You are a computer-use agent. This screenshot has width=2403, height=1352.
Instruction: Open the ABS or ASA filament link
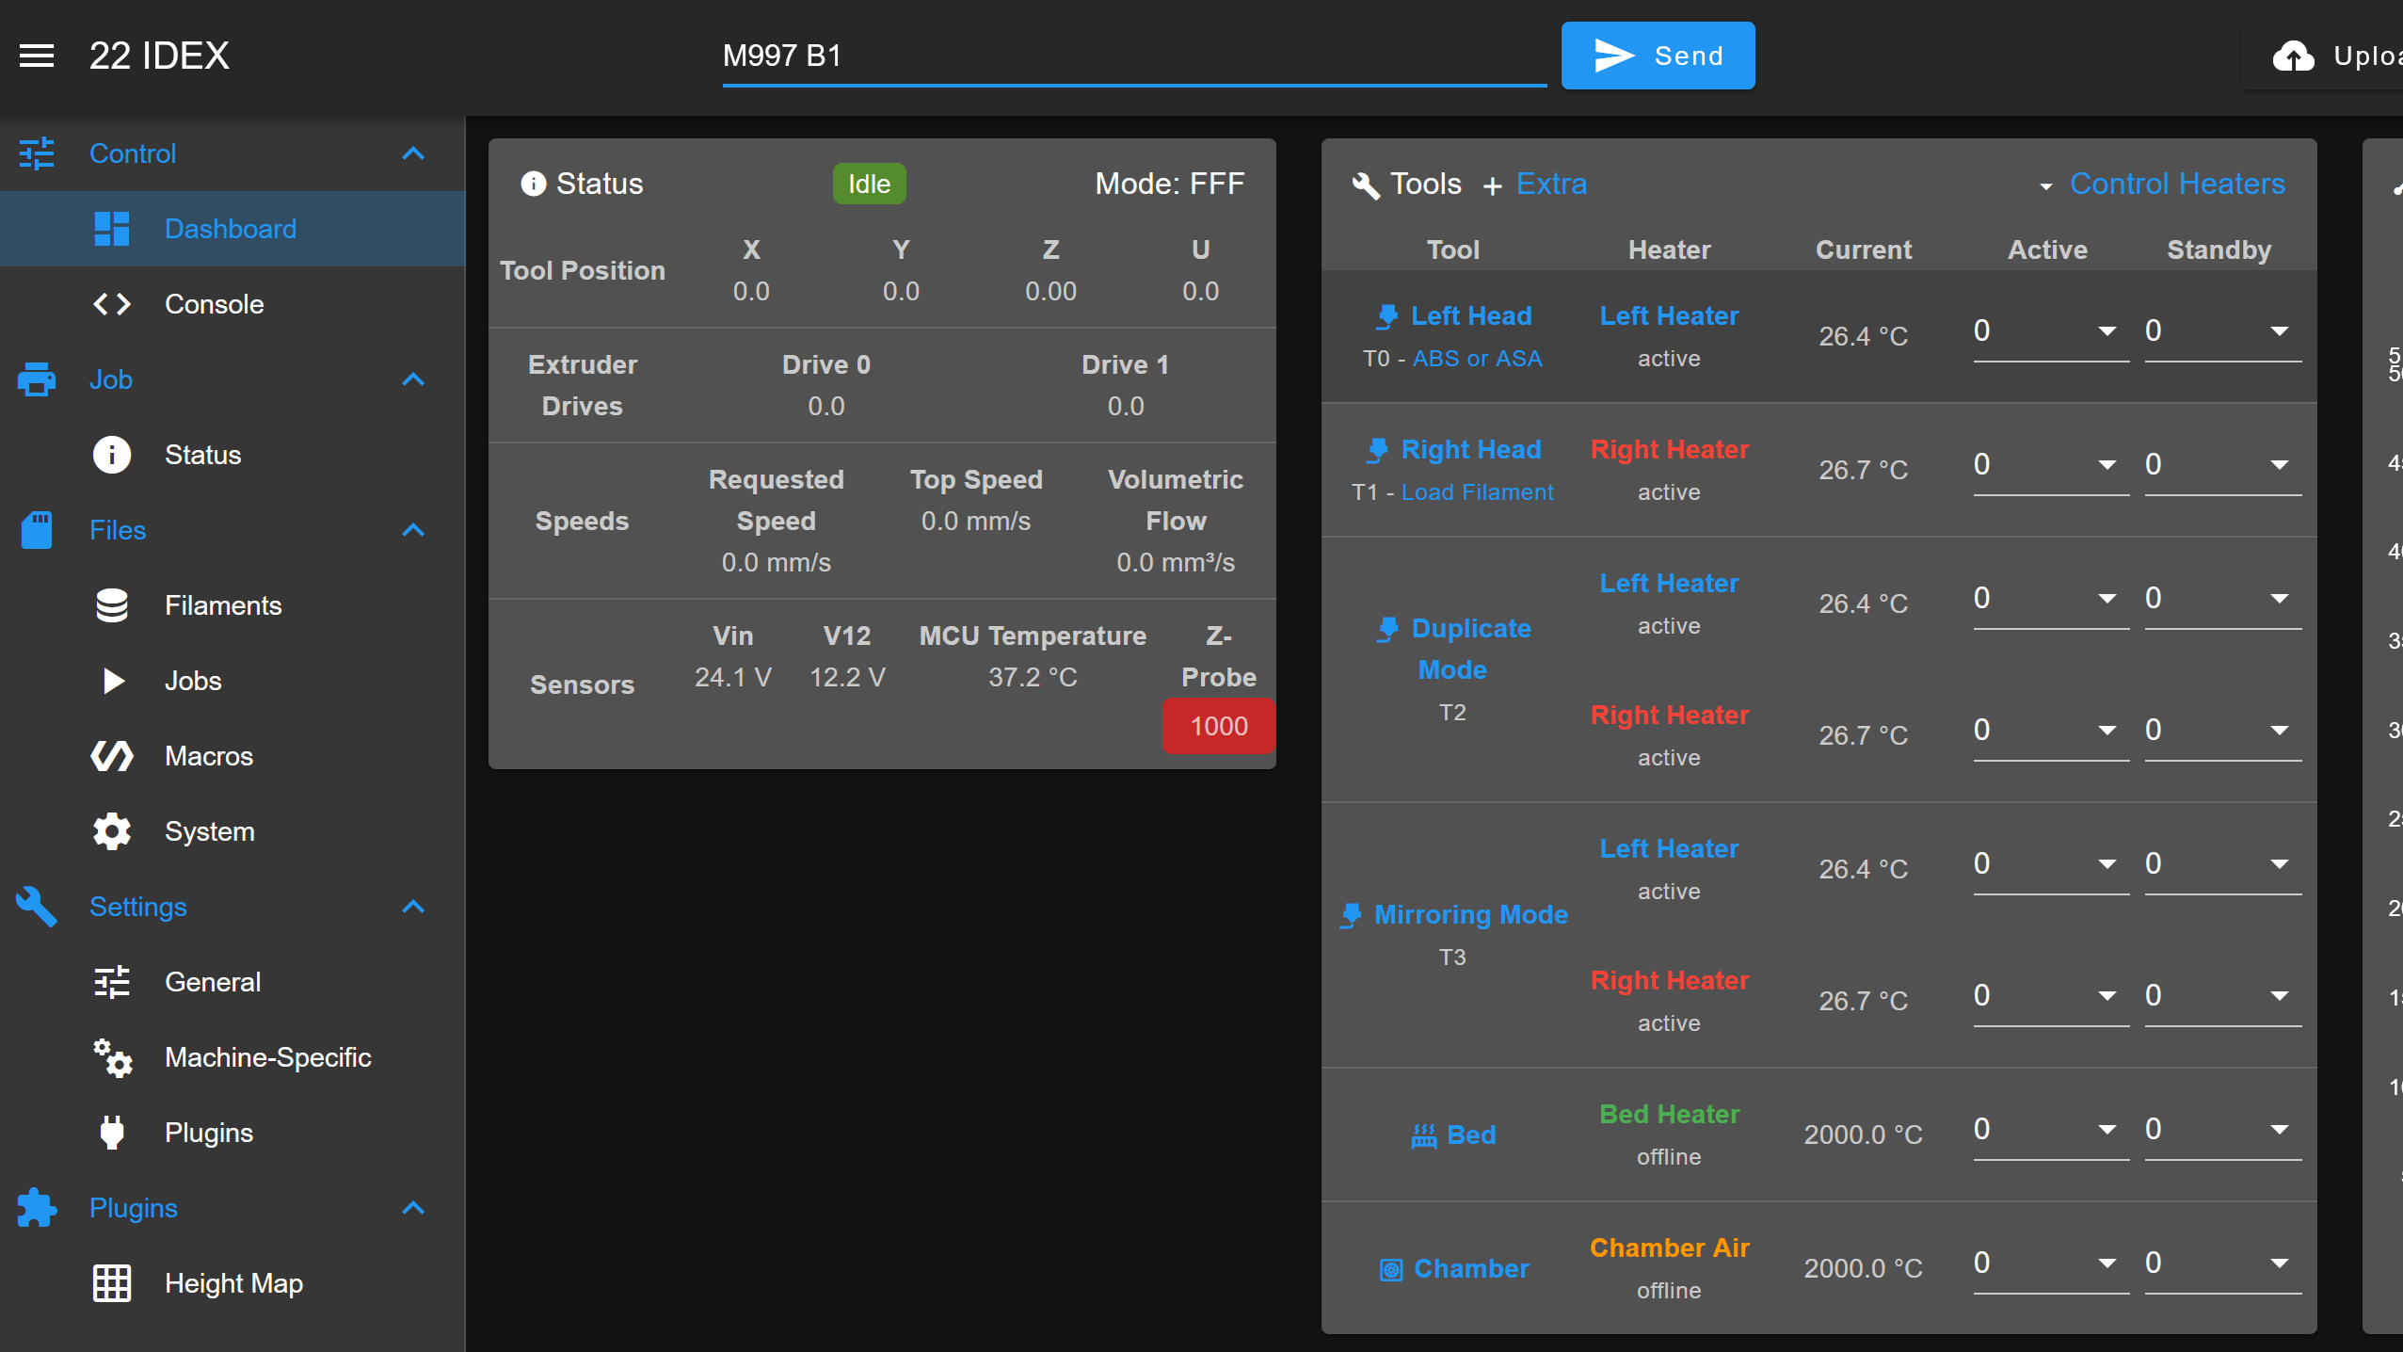1477,359
